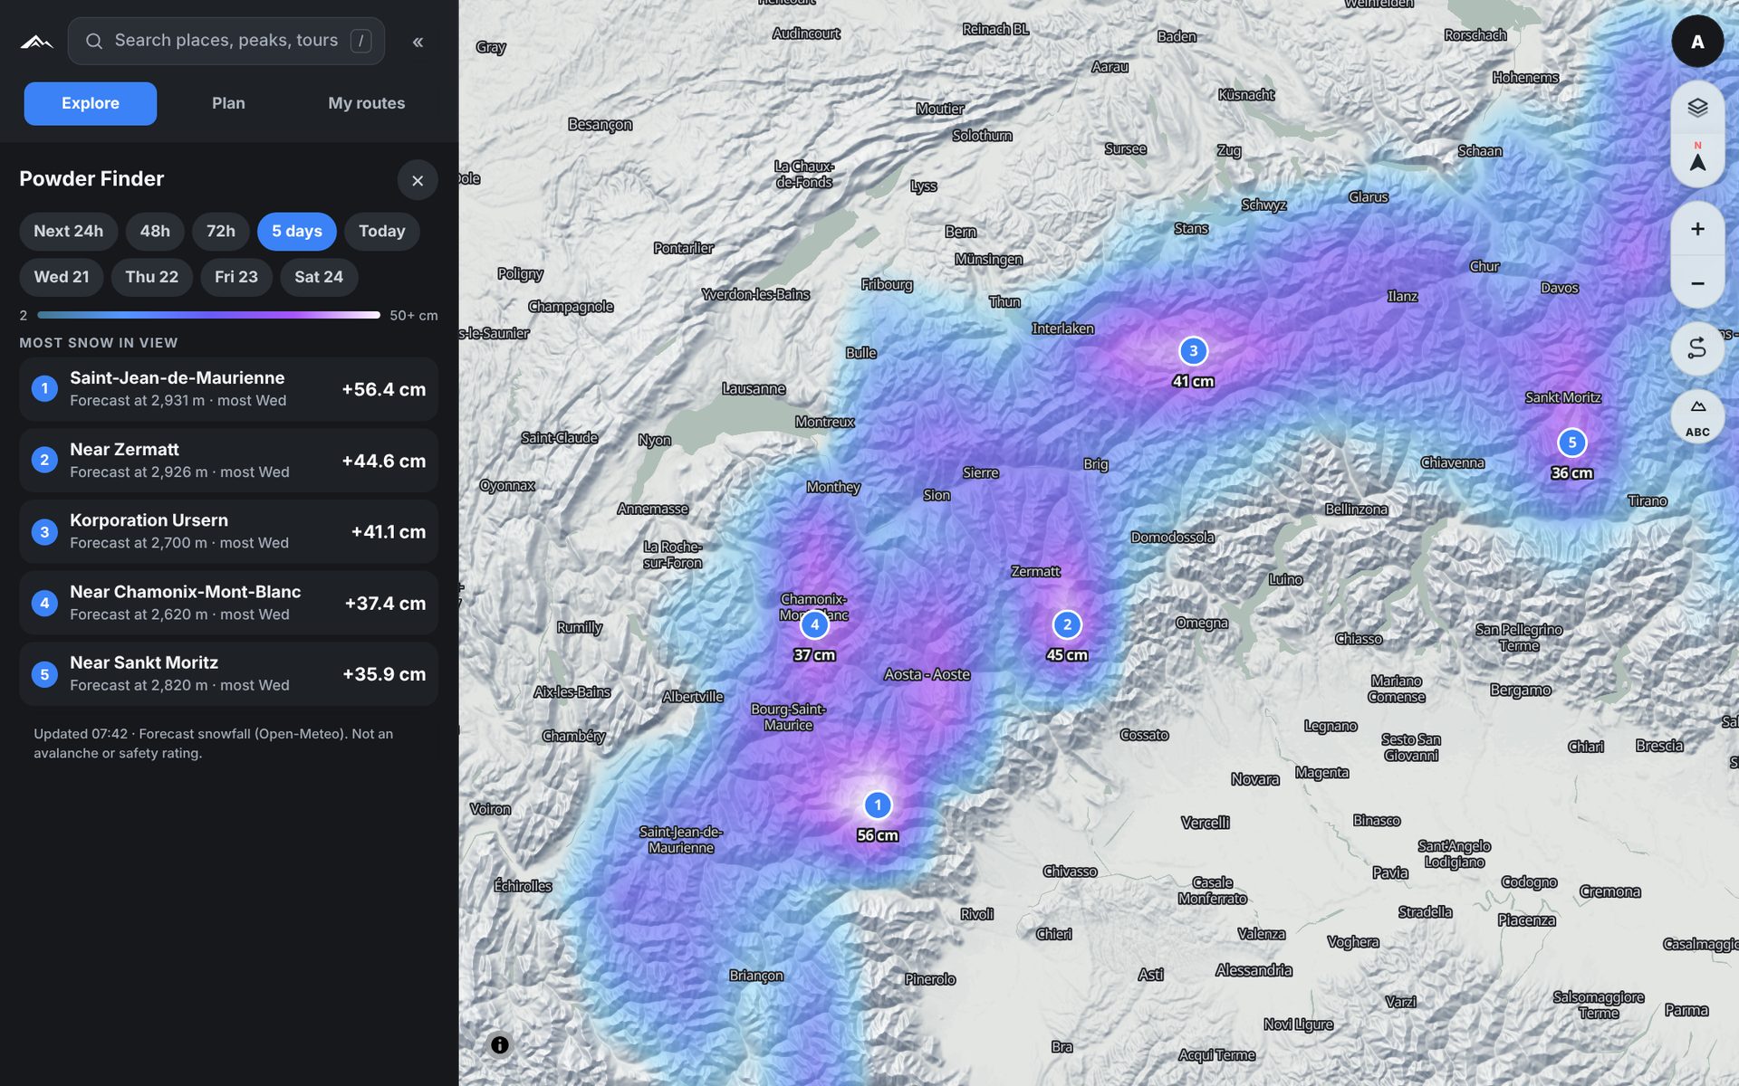Select the Thu 22 chip

pyautogui.click(x=151, y=277)
